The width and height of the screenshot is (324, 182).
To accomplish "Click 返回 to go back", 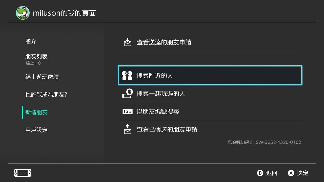I will tap(272, 173).
